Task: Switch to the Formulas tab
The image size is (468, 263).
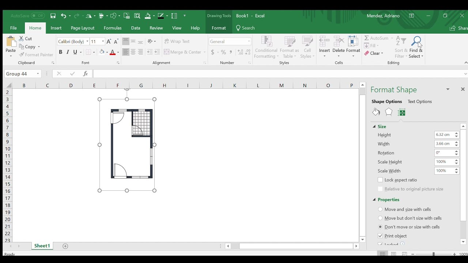Action: tap(113, 28)
